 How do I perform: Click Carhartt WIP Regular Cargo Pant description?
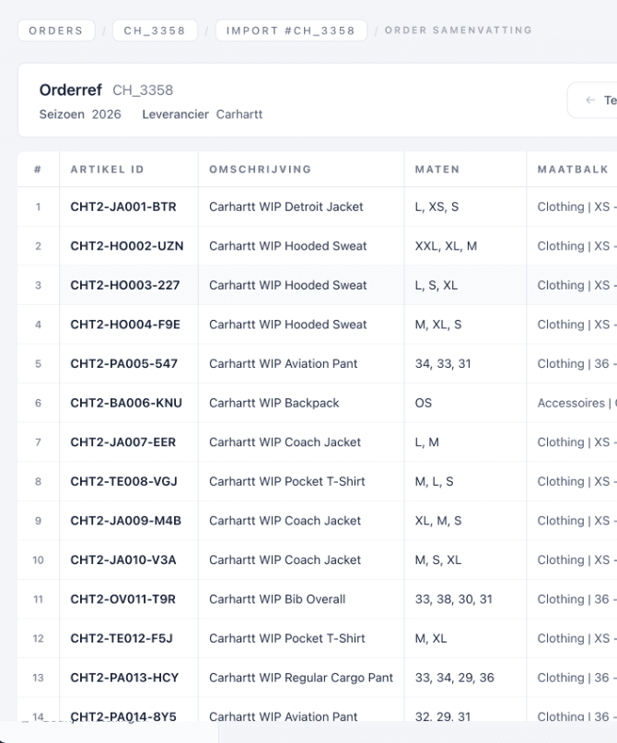point(301,678)
